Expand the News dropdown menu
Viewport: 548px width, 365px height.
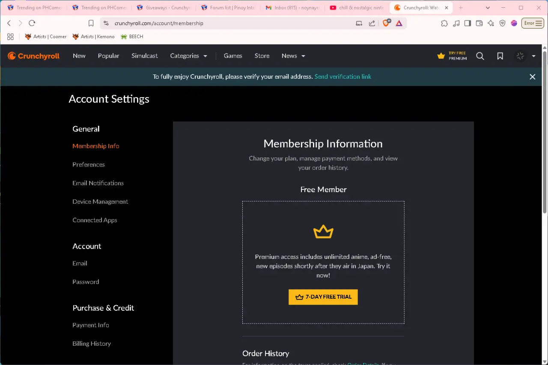point(294,56)
